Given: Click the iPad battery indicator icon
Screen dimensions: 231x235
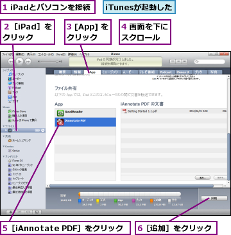Looking at the screenshot, I should click(37, 130).
